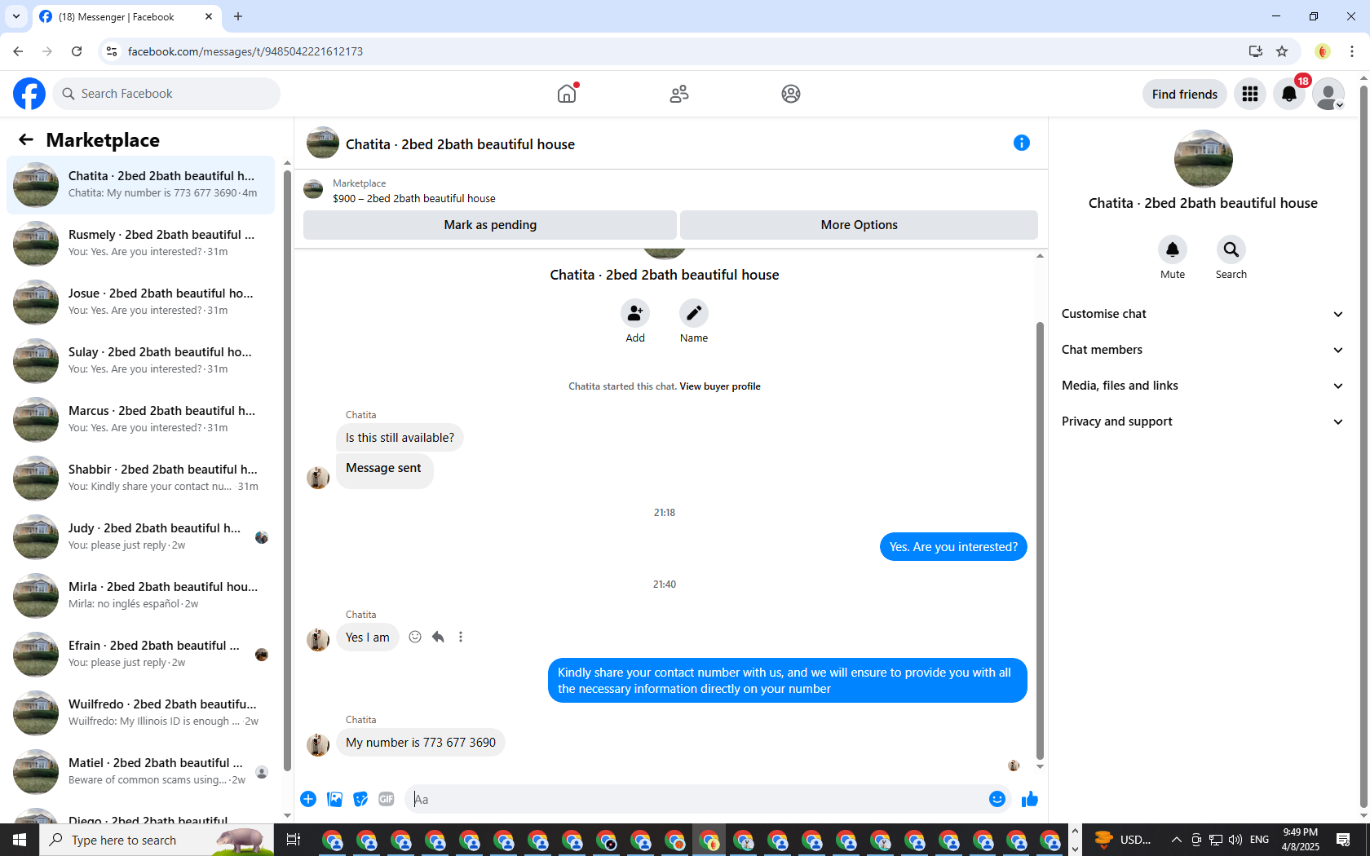1370x856 pixels.
Task: React to the 'Yes I am' message
Action: click(x=415, y=637)
